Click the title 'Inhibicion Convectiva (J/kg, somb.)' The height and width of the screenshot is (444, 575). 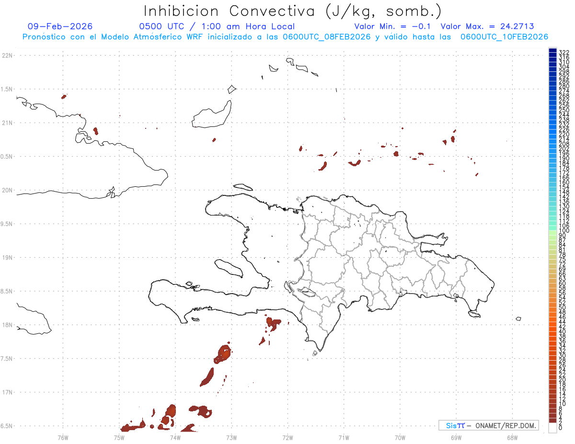[293, 11]
